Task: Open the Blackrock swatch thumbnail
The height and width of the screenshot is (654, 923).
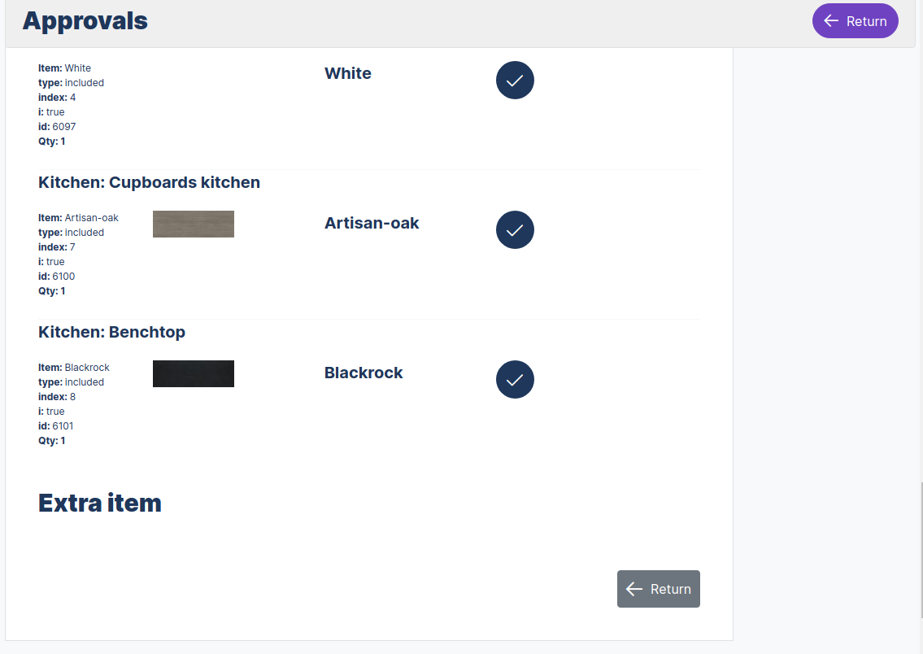Action: (x=194, y=374)
